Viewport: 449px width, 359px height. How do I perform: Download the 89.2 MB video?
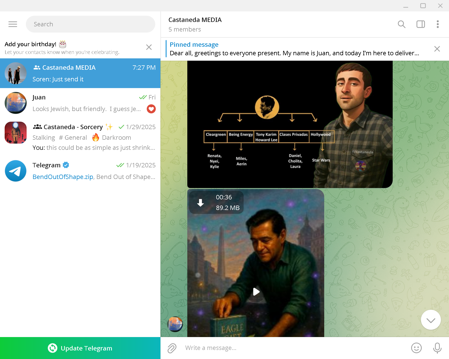tap(200, 203)
